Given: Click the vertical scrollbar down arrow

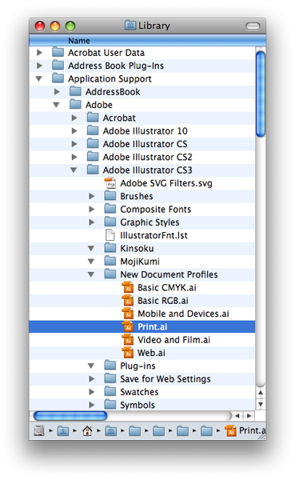Looking at the screenshot, I should (x=260, y=404).
